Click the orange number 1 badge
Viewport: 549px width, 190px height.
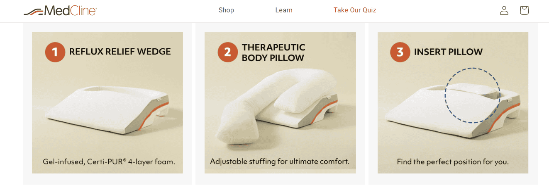(55, 52)
